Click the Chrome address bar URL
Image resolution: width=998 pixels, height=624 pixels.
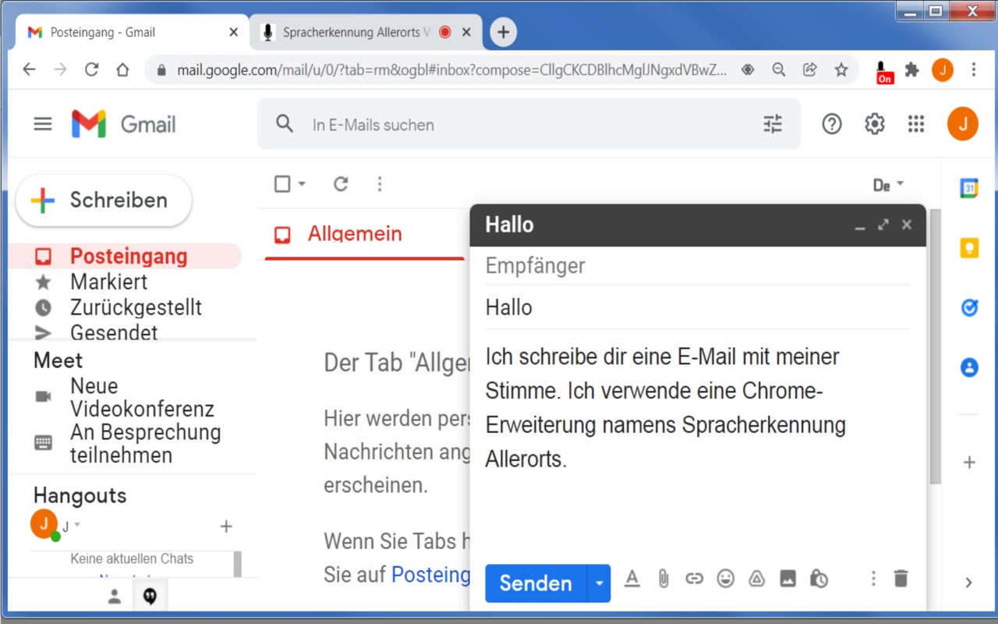tap(452, 70)
